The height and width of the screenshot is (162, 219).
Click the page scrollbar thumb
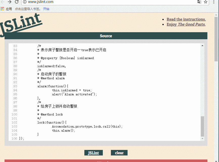point(216,39)
